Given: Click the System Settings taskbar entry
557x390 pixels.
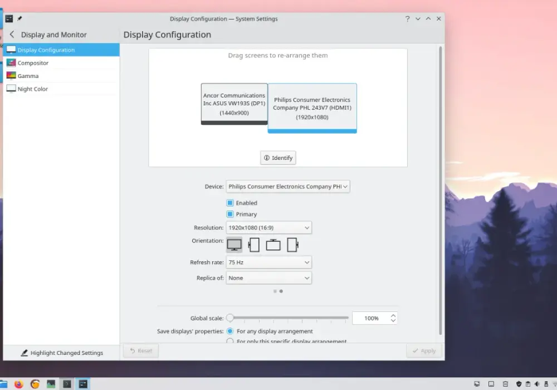Looking at the screenshot, I should point(83,384).
